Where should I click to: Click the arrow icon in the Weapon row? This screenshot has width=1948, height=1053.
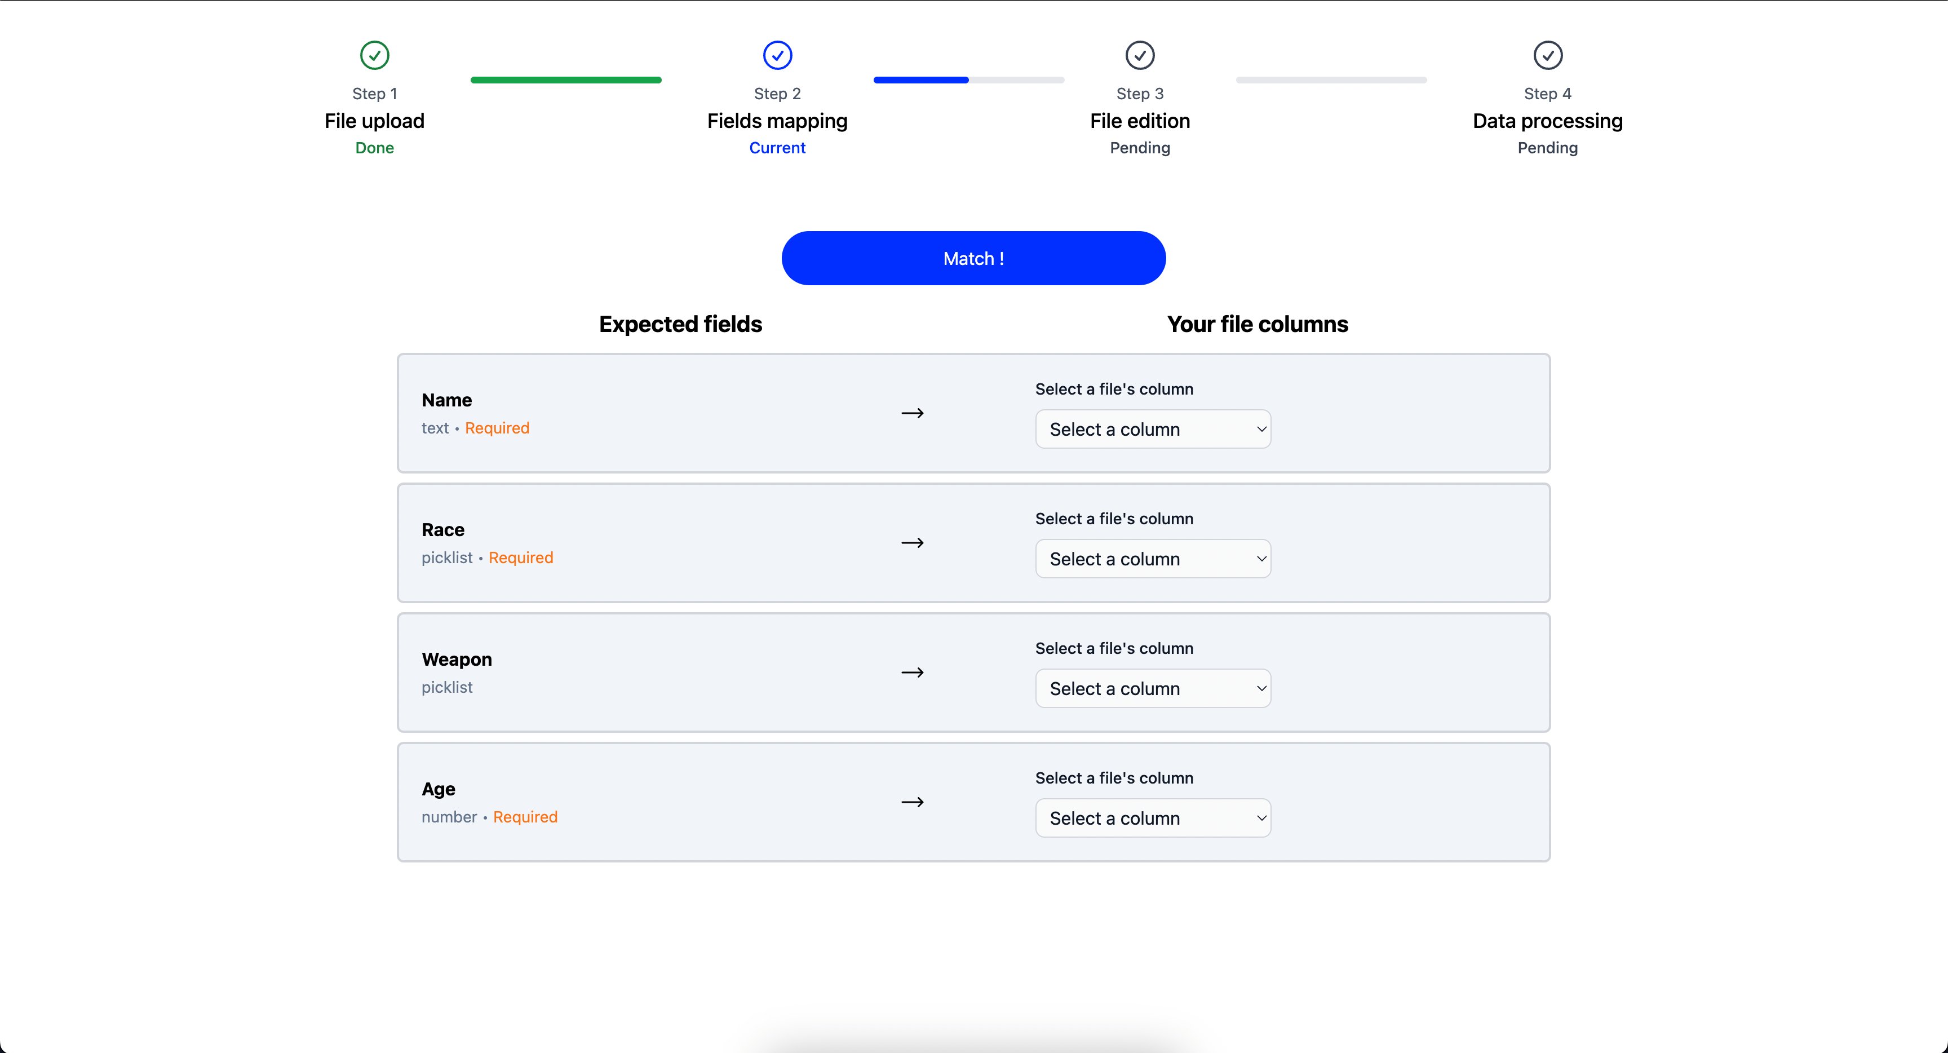[913, 672]
